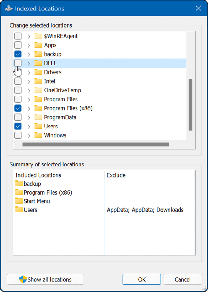This screenshot has height=292, width=208.
Task: Uncheck Program Files (x86)
Action: (x=18, y=108)
